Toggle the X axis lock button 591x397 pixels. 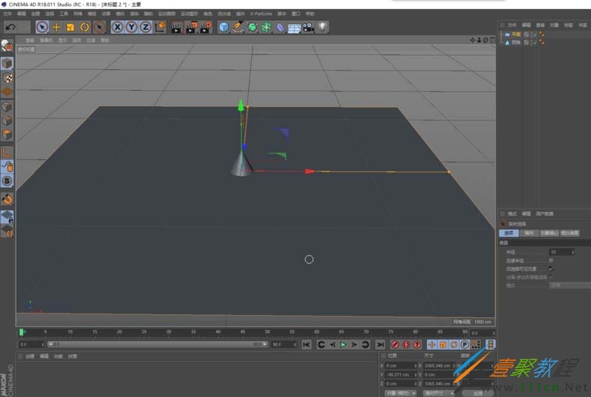(x=117, y=27)
